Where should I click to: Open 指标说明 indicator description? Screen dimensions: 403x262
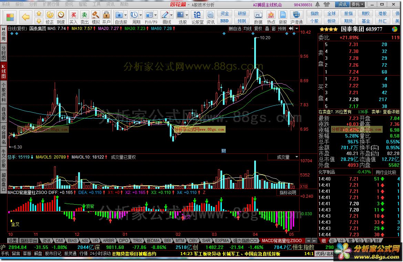(x=288, y=193)
